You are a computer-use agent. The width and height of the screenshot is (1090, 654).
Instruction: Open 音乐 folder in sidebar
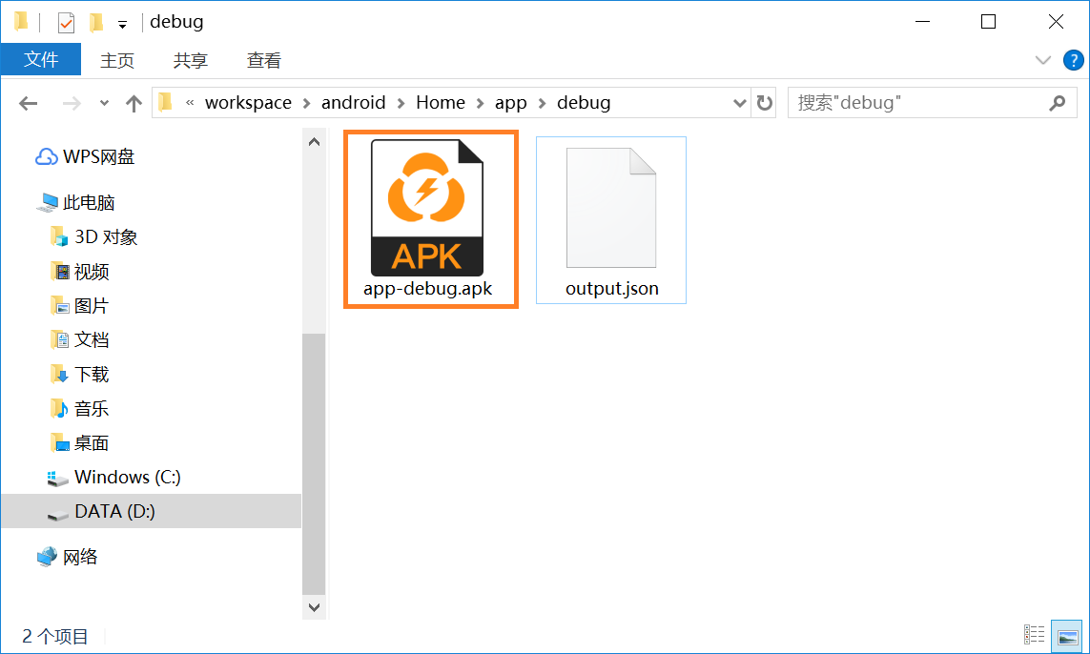click(80, 409)
